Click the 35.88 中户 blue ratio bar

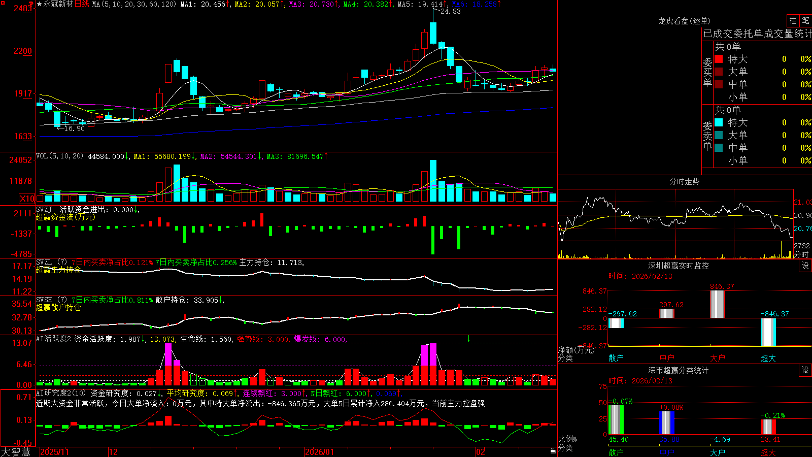(667, 423)
